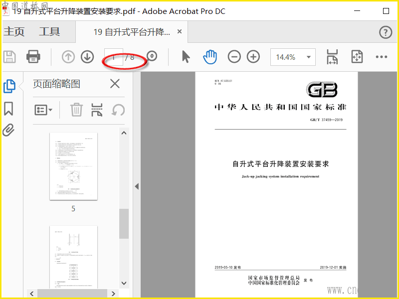The height and width of the screenshot is (299, 399).
Task: Click the Save file icon
Action: 9,57
